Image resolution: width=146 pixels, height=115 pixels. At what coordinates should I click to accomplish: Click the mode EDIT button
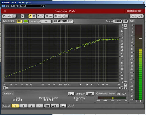(x=125, y=21)
